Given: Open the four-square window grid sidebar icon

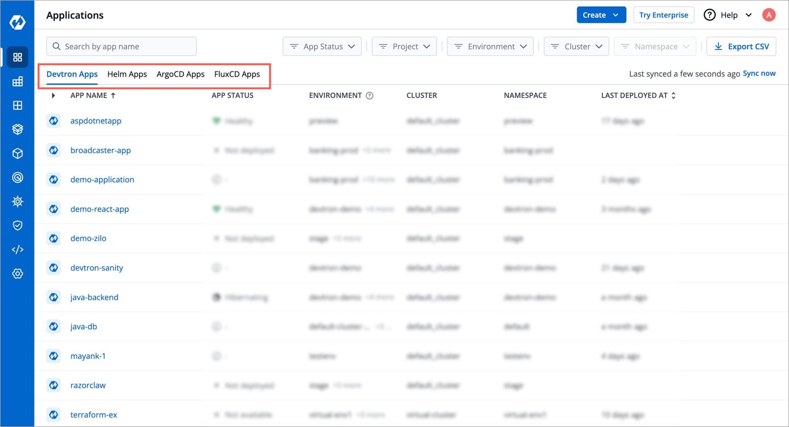Looking at the screenshot, I should click(x=18, y=106).
